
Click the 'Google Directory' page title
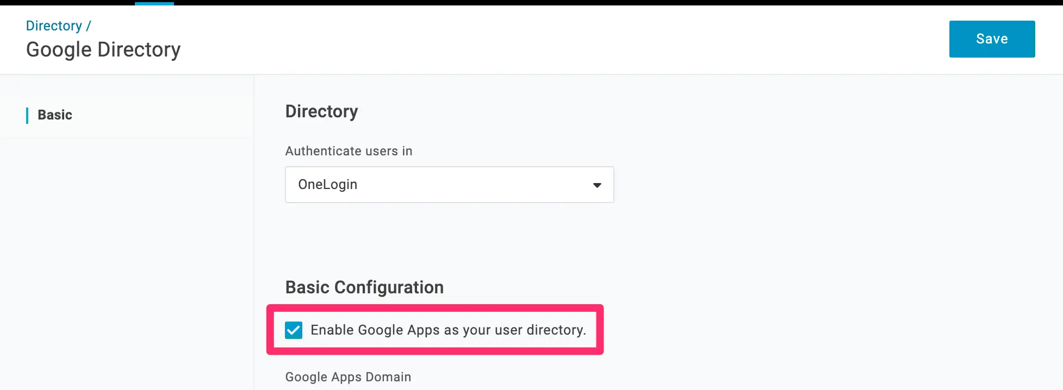point(103,49)
